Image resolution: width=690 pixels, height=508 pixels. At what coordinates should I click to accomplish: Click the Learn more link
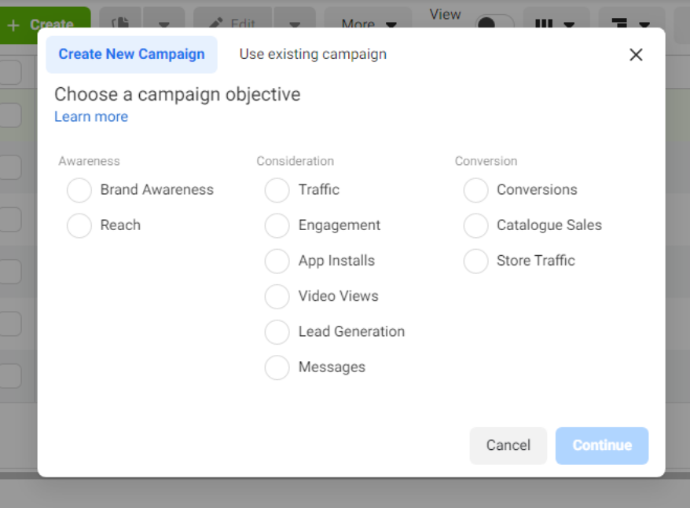click(91, 117)
